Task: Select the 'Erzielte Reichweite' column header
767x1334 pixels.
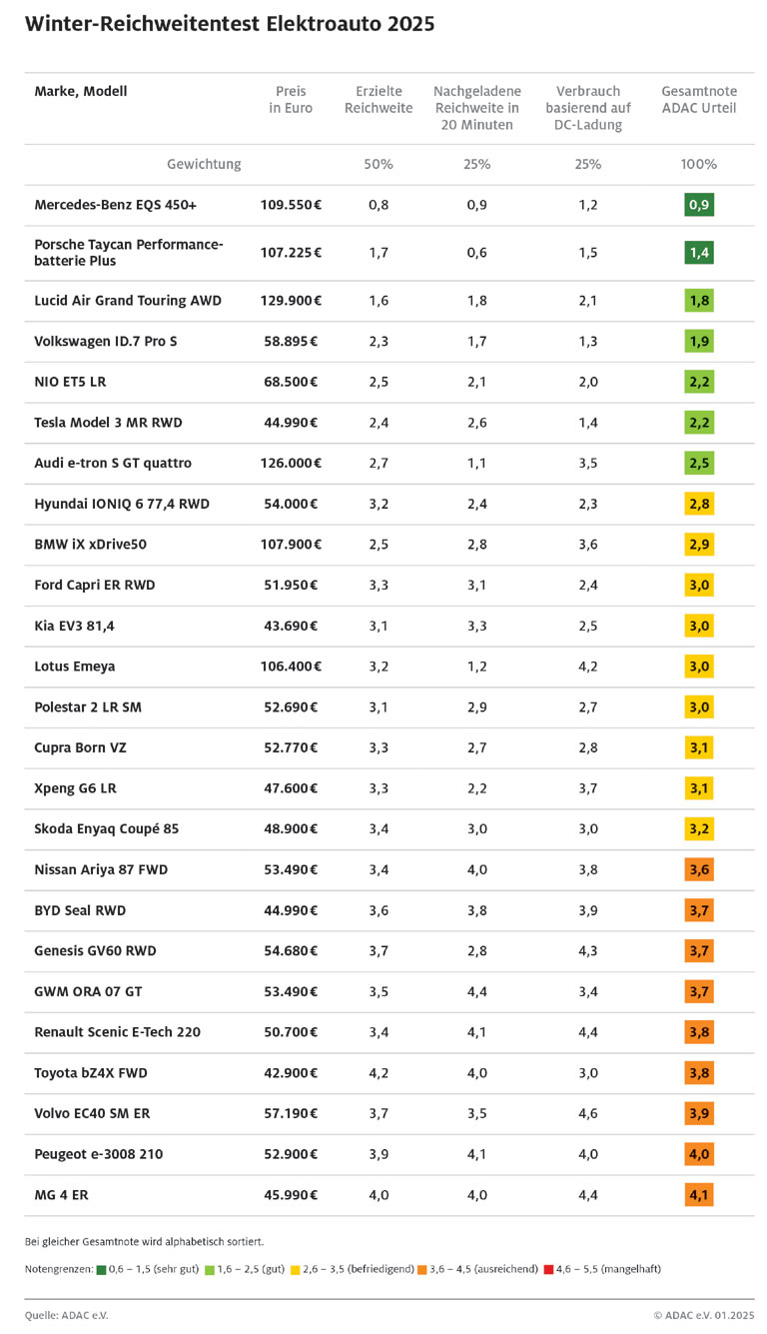Action: point(379,100)
